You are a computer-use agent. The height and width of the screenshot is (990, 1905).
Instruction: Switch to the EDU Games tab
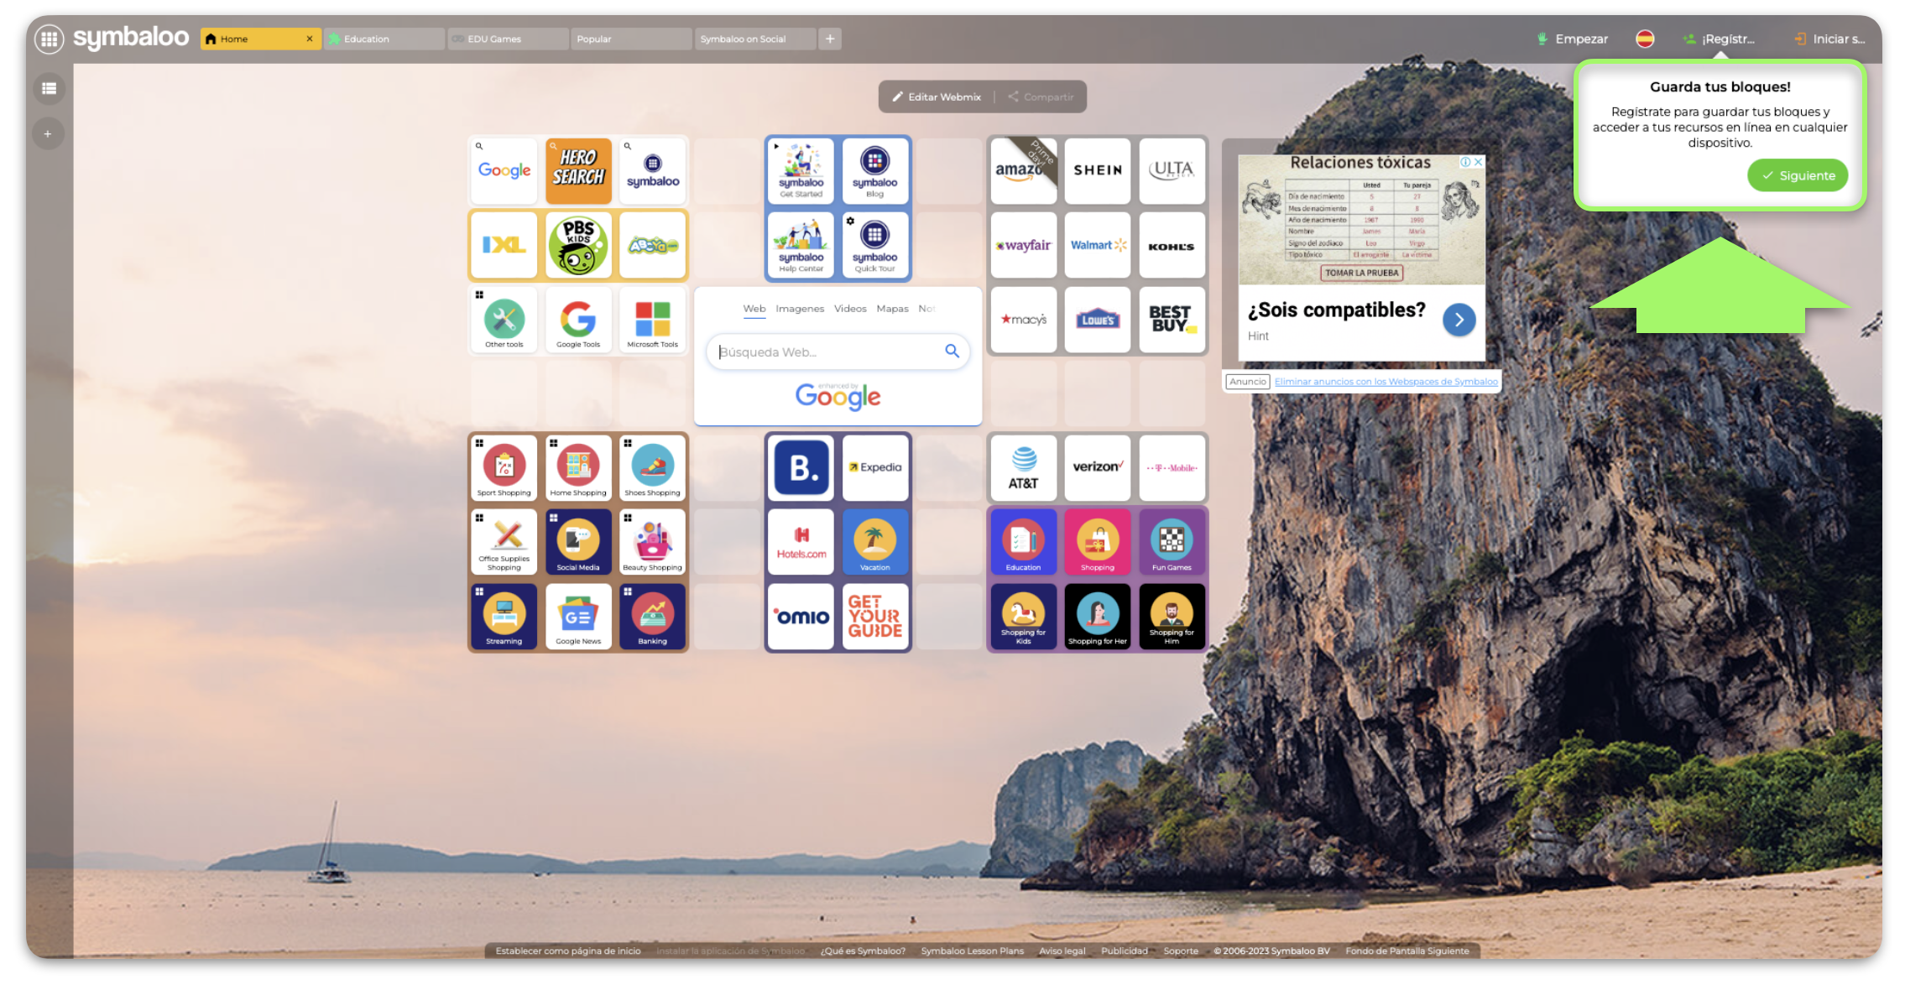tap(508, 39)
